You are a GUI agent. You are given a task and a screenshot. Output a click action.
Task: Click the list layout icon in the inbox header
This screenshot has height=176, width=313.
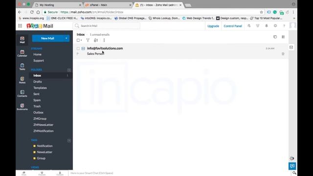283,37
